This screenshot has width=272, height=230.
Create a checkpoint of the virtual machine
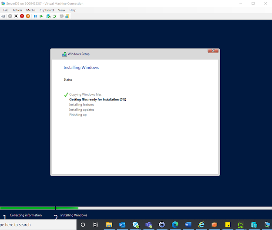pyautogui.click(x=48, y=16)
